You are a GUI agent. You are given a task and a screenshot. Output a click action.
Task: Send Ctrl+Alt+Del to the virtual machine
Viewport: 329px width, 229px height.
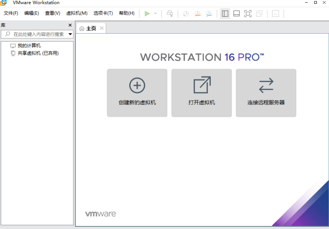[x=170, y=14]
